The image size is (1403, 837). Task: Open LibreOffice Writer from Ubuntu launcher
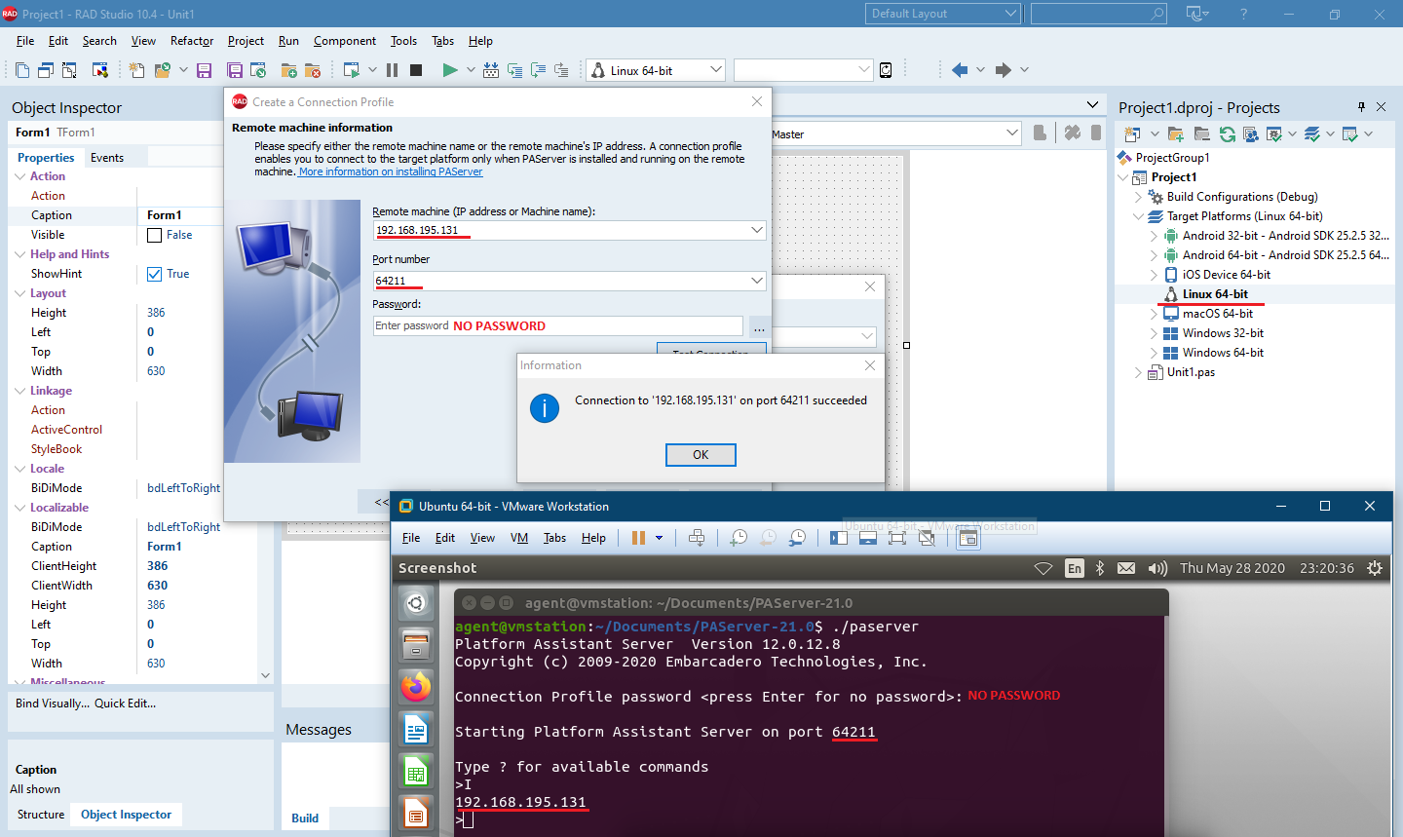click(x=416, y=729)
